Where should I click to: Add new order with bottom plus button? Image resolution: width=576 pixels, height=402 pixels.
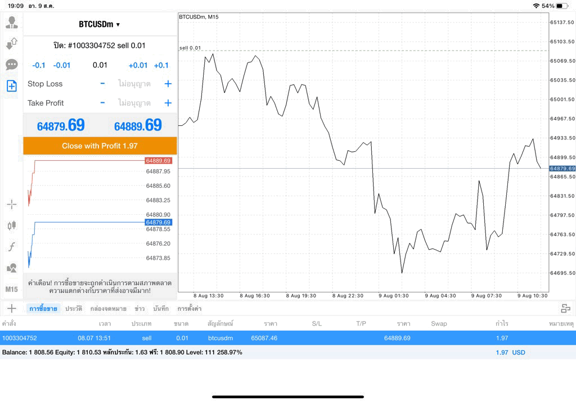pyautogui.click(x=11, y=308)
